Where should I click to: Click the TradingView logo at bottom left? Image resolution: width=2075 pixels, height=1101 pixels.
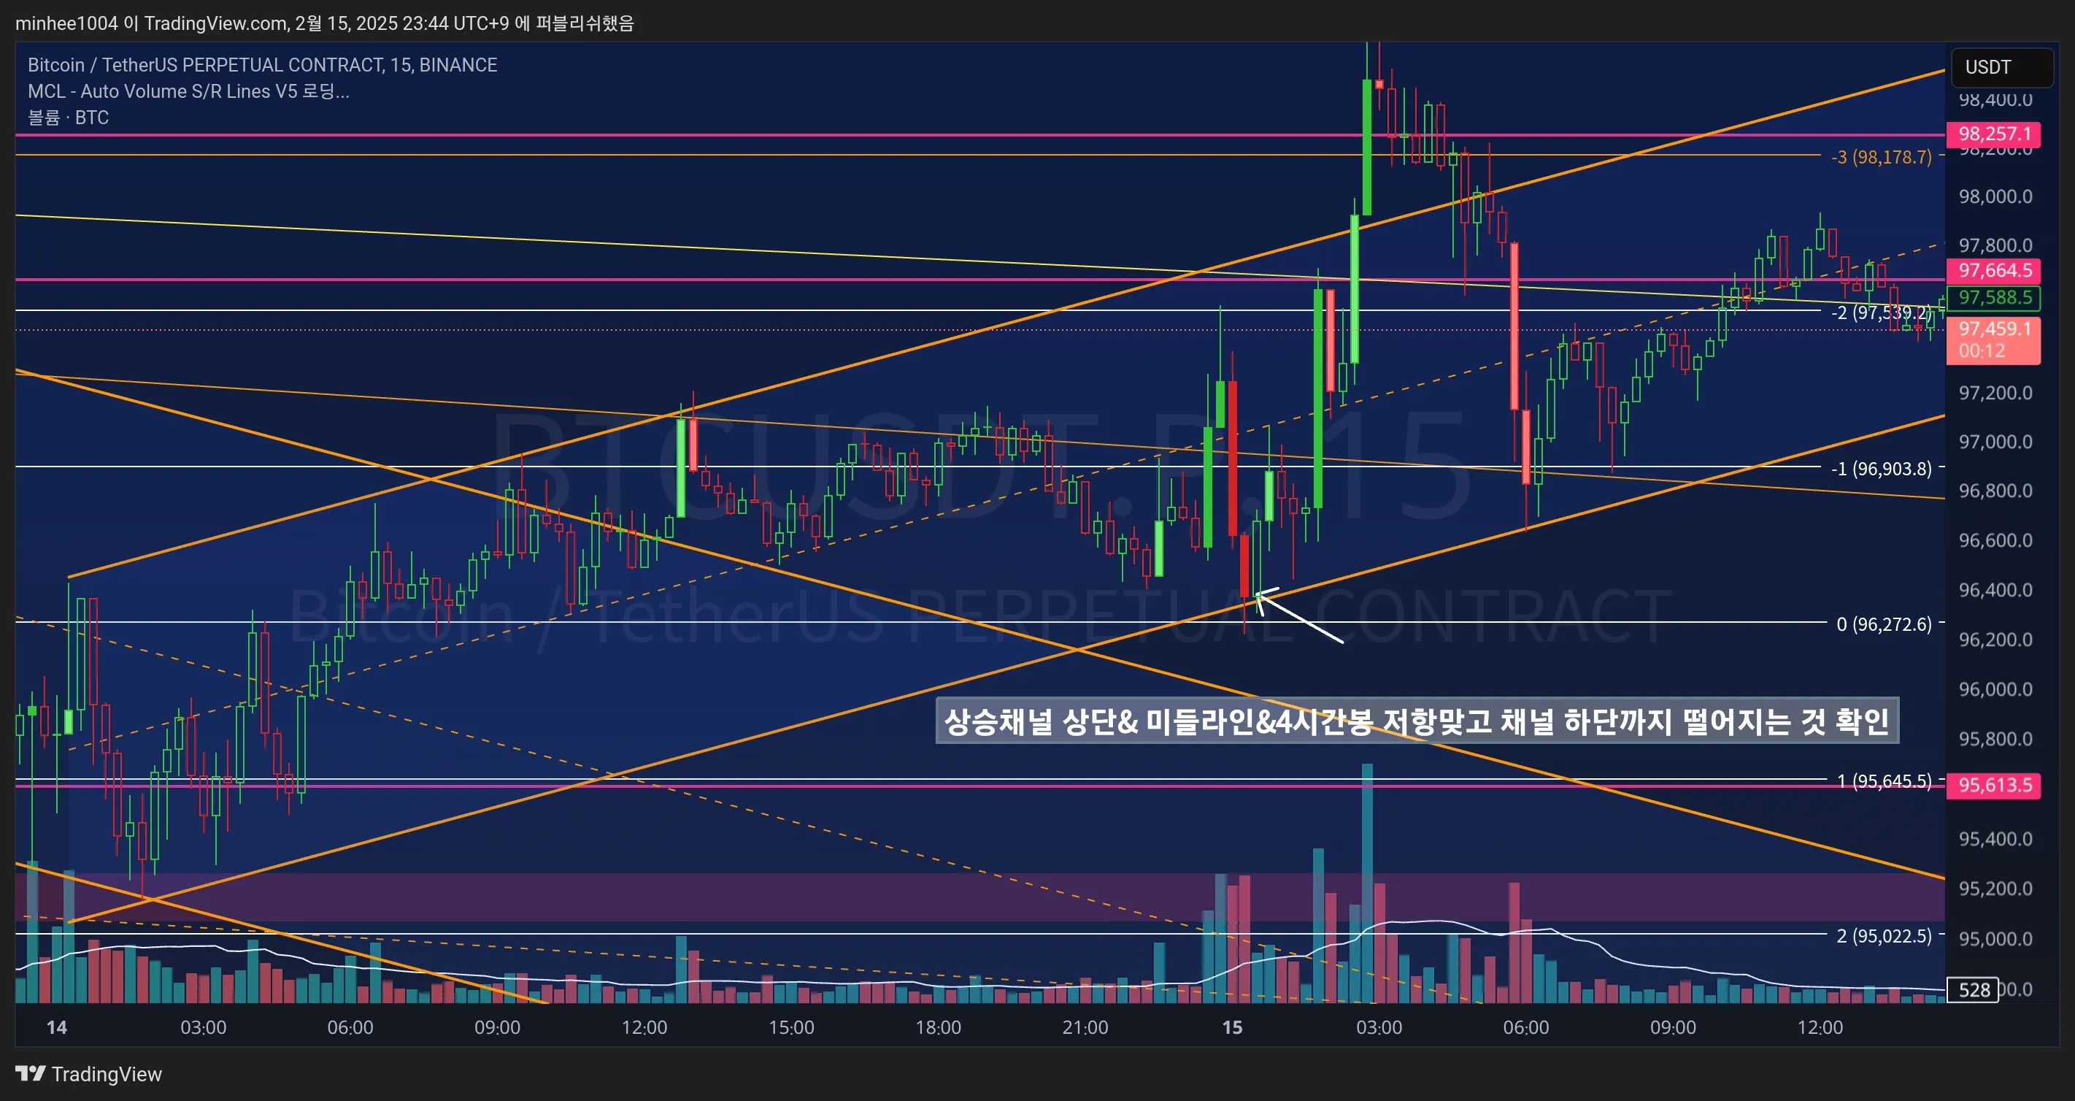tap(88, 1075)
